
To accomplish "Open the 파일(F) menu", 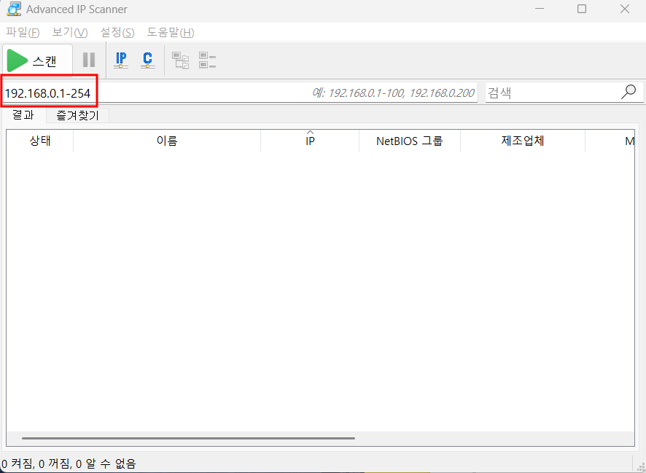I will [23, 33].
